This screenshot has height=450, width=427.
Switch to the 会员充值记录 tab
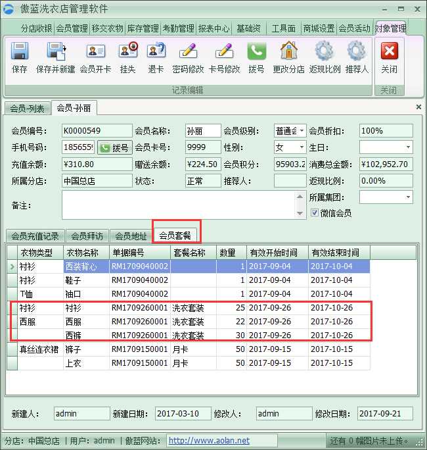(x=35, y=236)
